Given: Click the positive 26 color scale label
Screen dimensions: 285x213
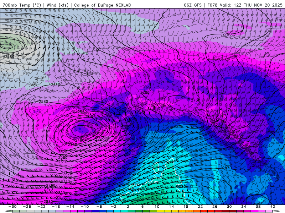Looking at the screenshot, I should (x=215, y=207).
